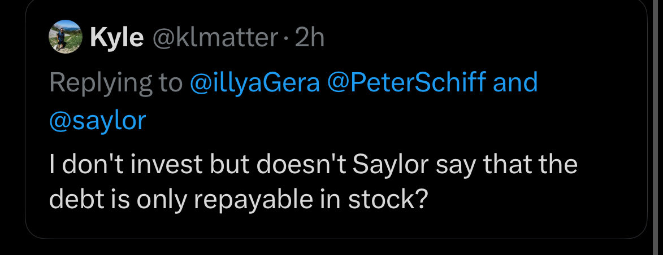This screenshot has width=663, height=255.
Task: Click the "Replying to" label
Action: coord(115,83)
